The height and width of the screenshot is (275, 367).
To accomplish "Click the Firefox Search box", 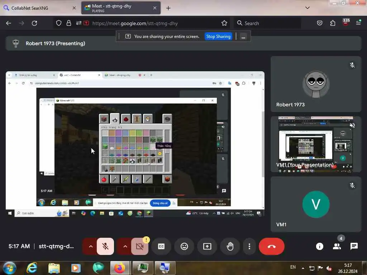I will point(268,23).
